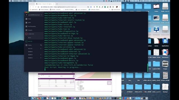The height and width of the screenshot is (100, 179).
Task: Open a new tab in Chrome
Action: (57, 4)
